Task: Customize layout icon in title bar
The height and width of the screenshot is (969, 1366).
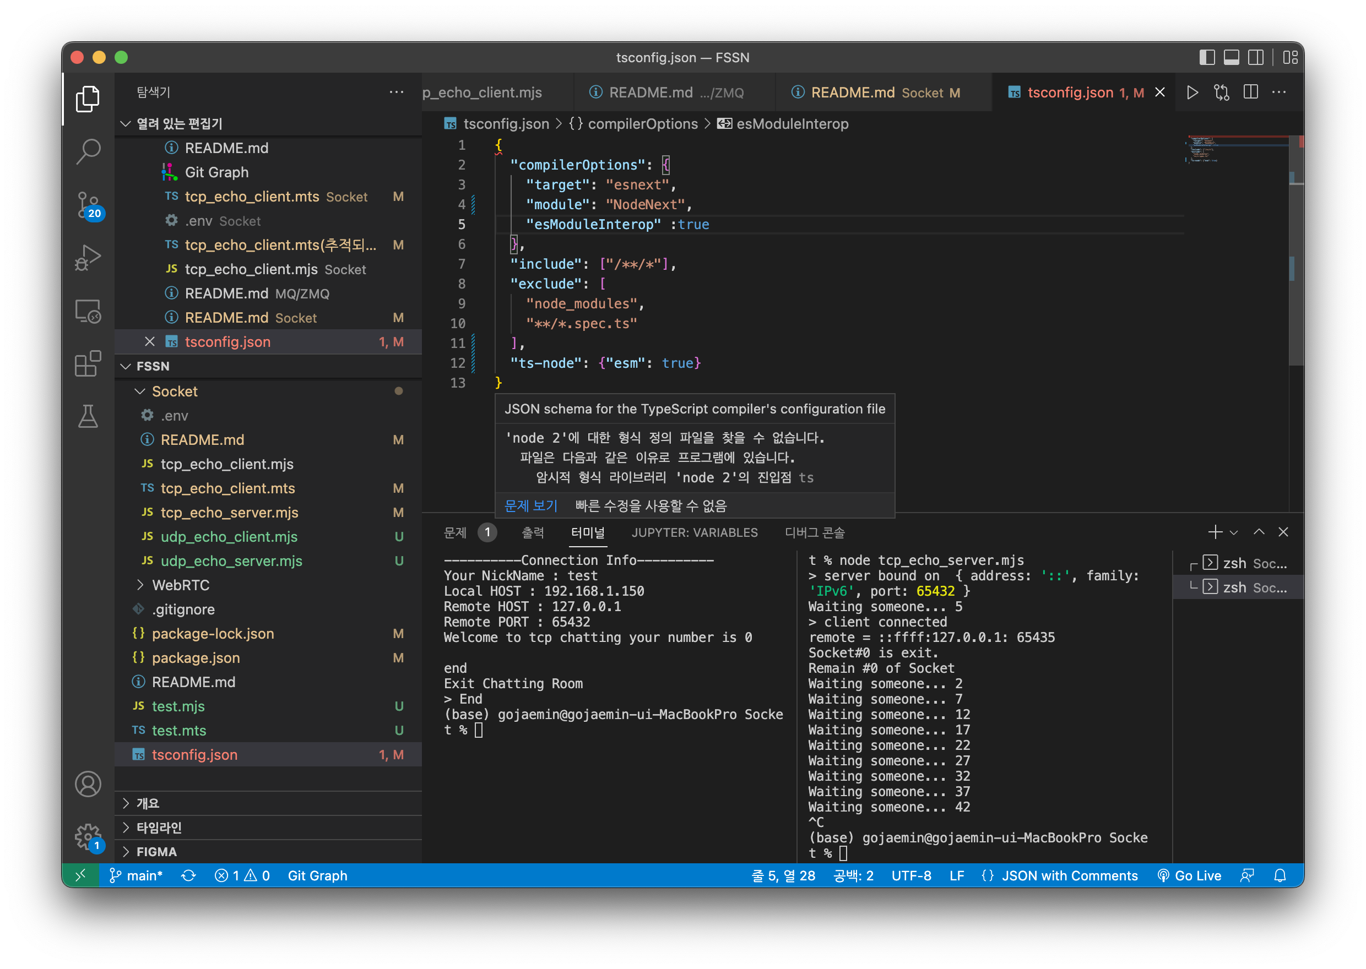Action: click(x=1290, y=57)
